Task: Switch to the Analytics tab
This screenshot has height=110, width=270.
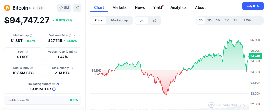Action: pos(178,7)
